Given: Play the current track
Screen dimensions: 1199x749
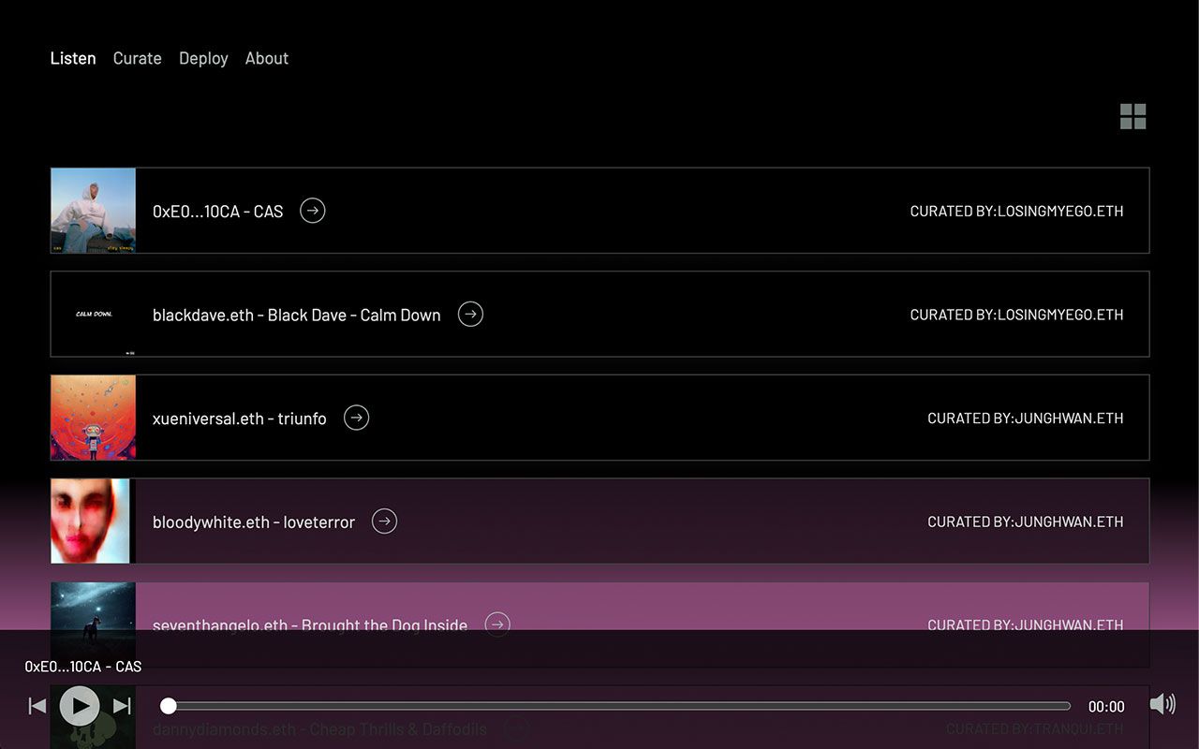Looking at the screenshot, I should pyautogui.click(x=80, y=706).
